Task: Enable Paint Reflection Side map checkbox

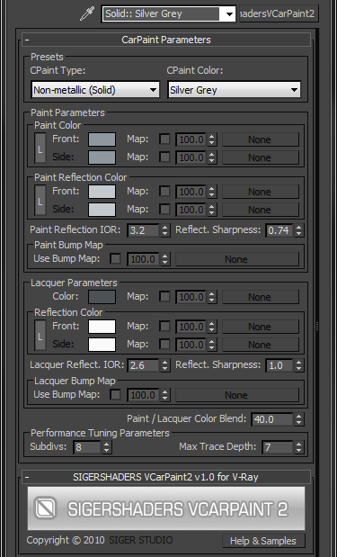Action: pyautogui.click(x=164, y=210)
